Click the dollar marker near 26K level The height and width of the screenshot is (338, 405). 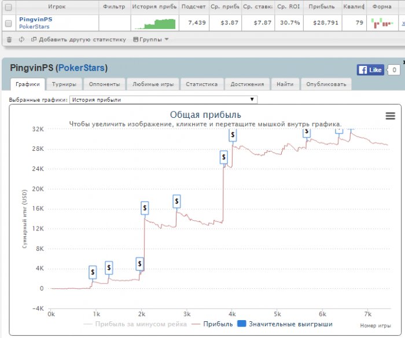[x=224, y=157]
